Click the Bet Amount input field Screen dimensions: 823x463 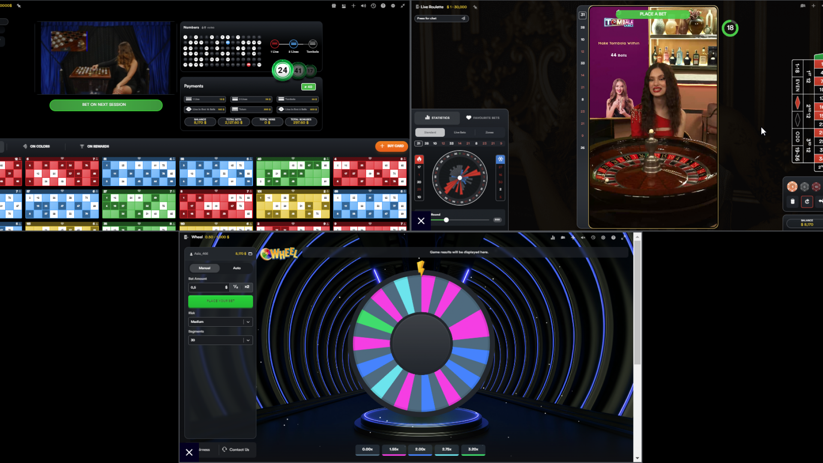point(208,287)
